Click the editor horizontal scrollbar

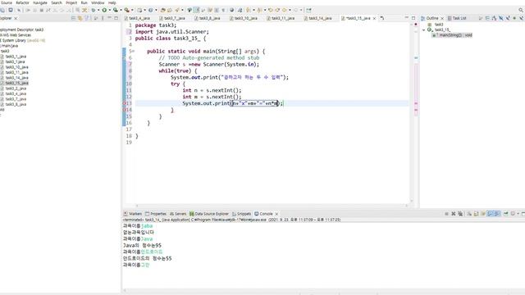coord(272,206)
